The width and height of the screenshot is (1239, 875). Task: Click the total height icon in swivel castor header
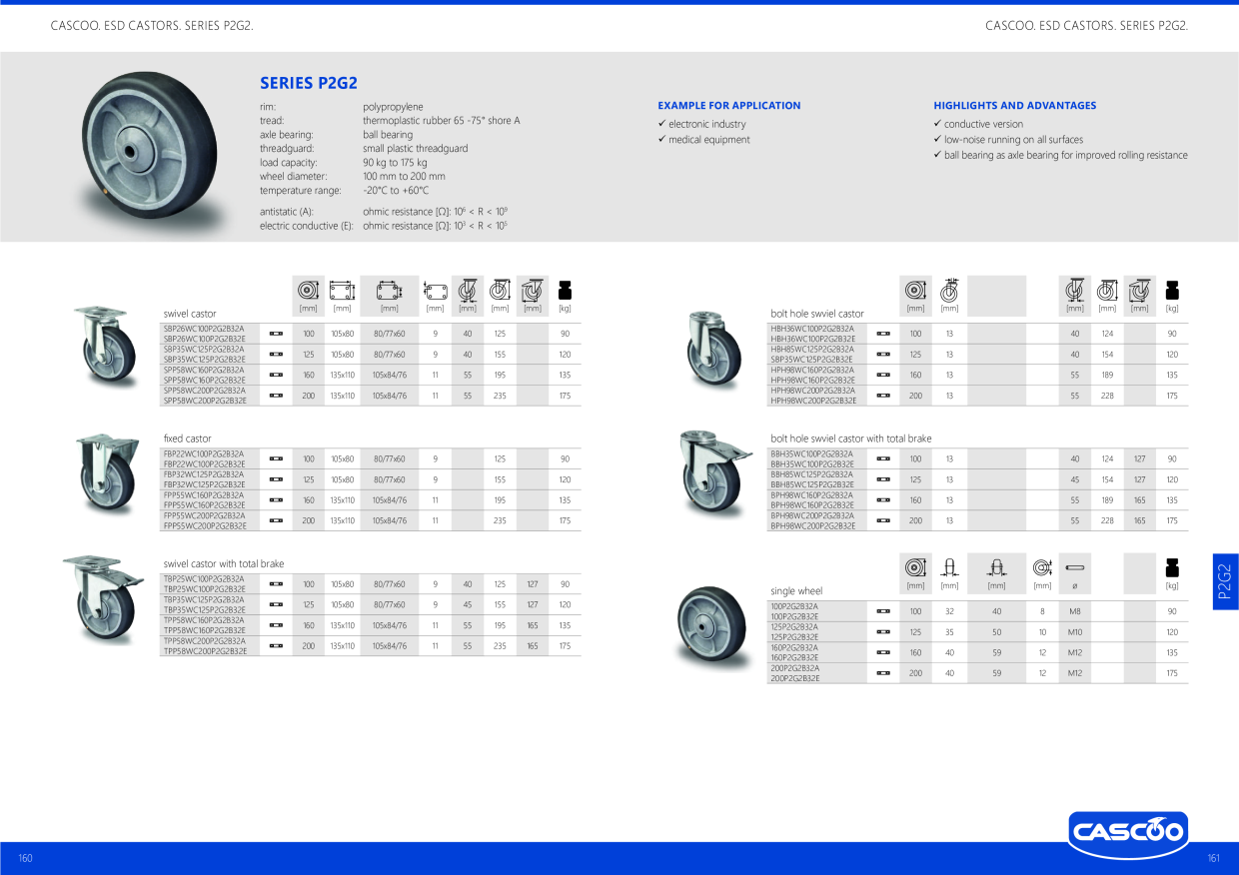pos(500,290)
